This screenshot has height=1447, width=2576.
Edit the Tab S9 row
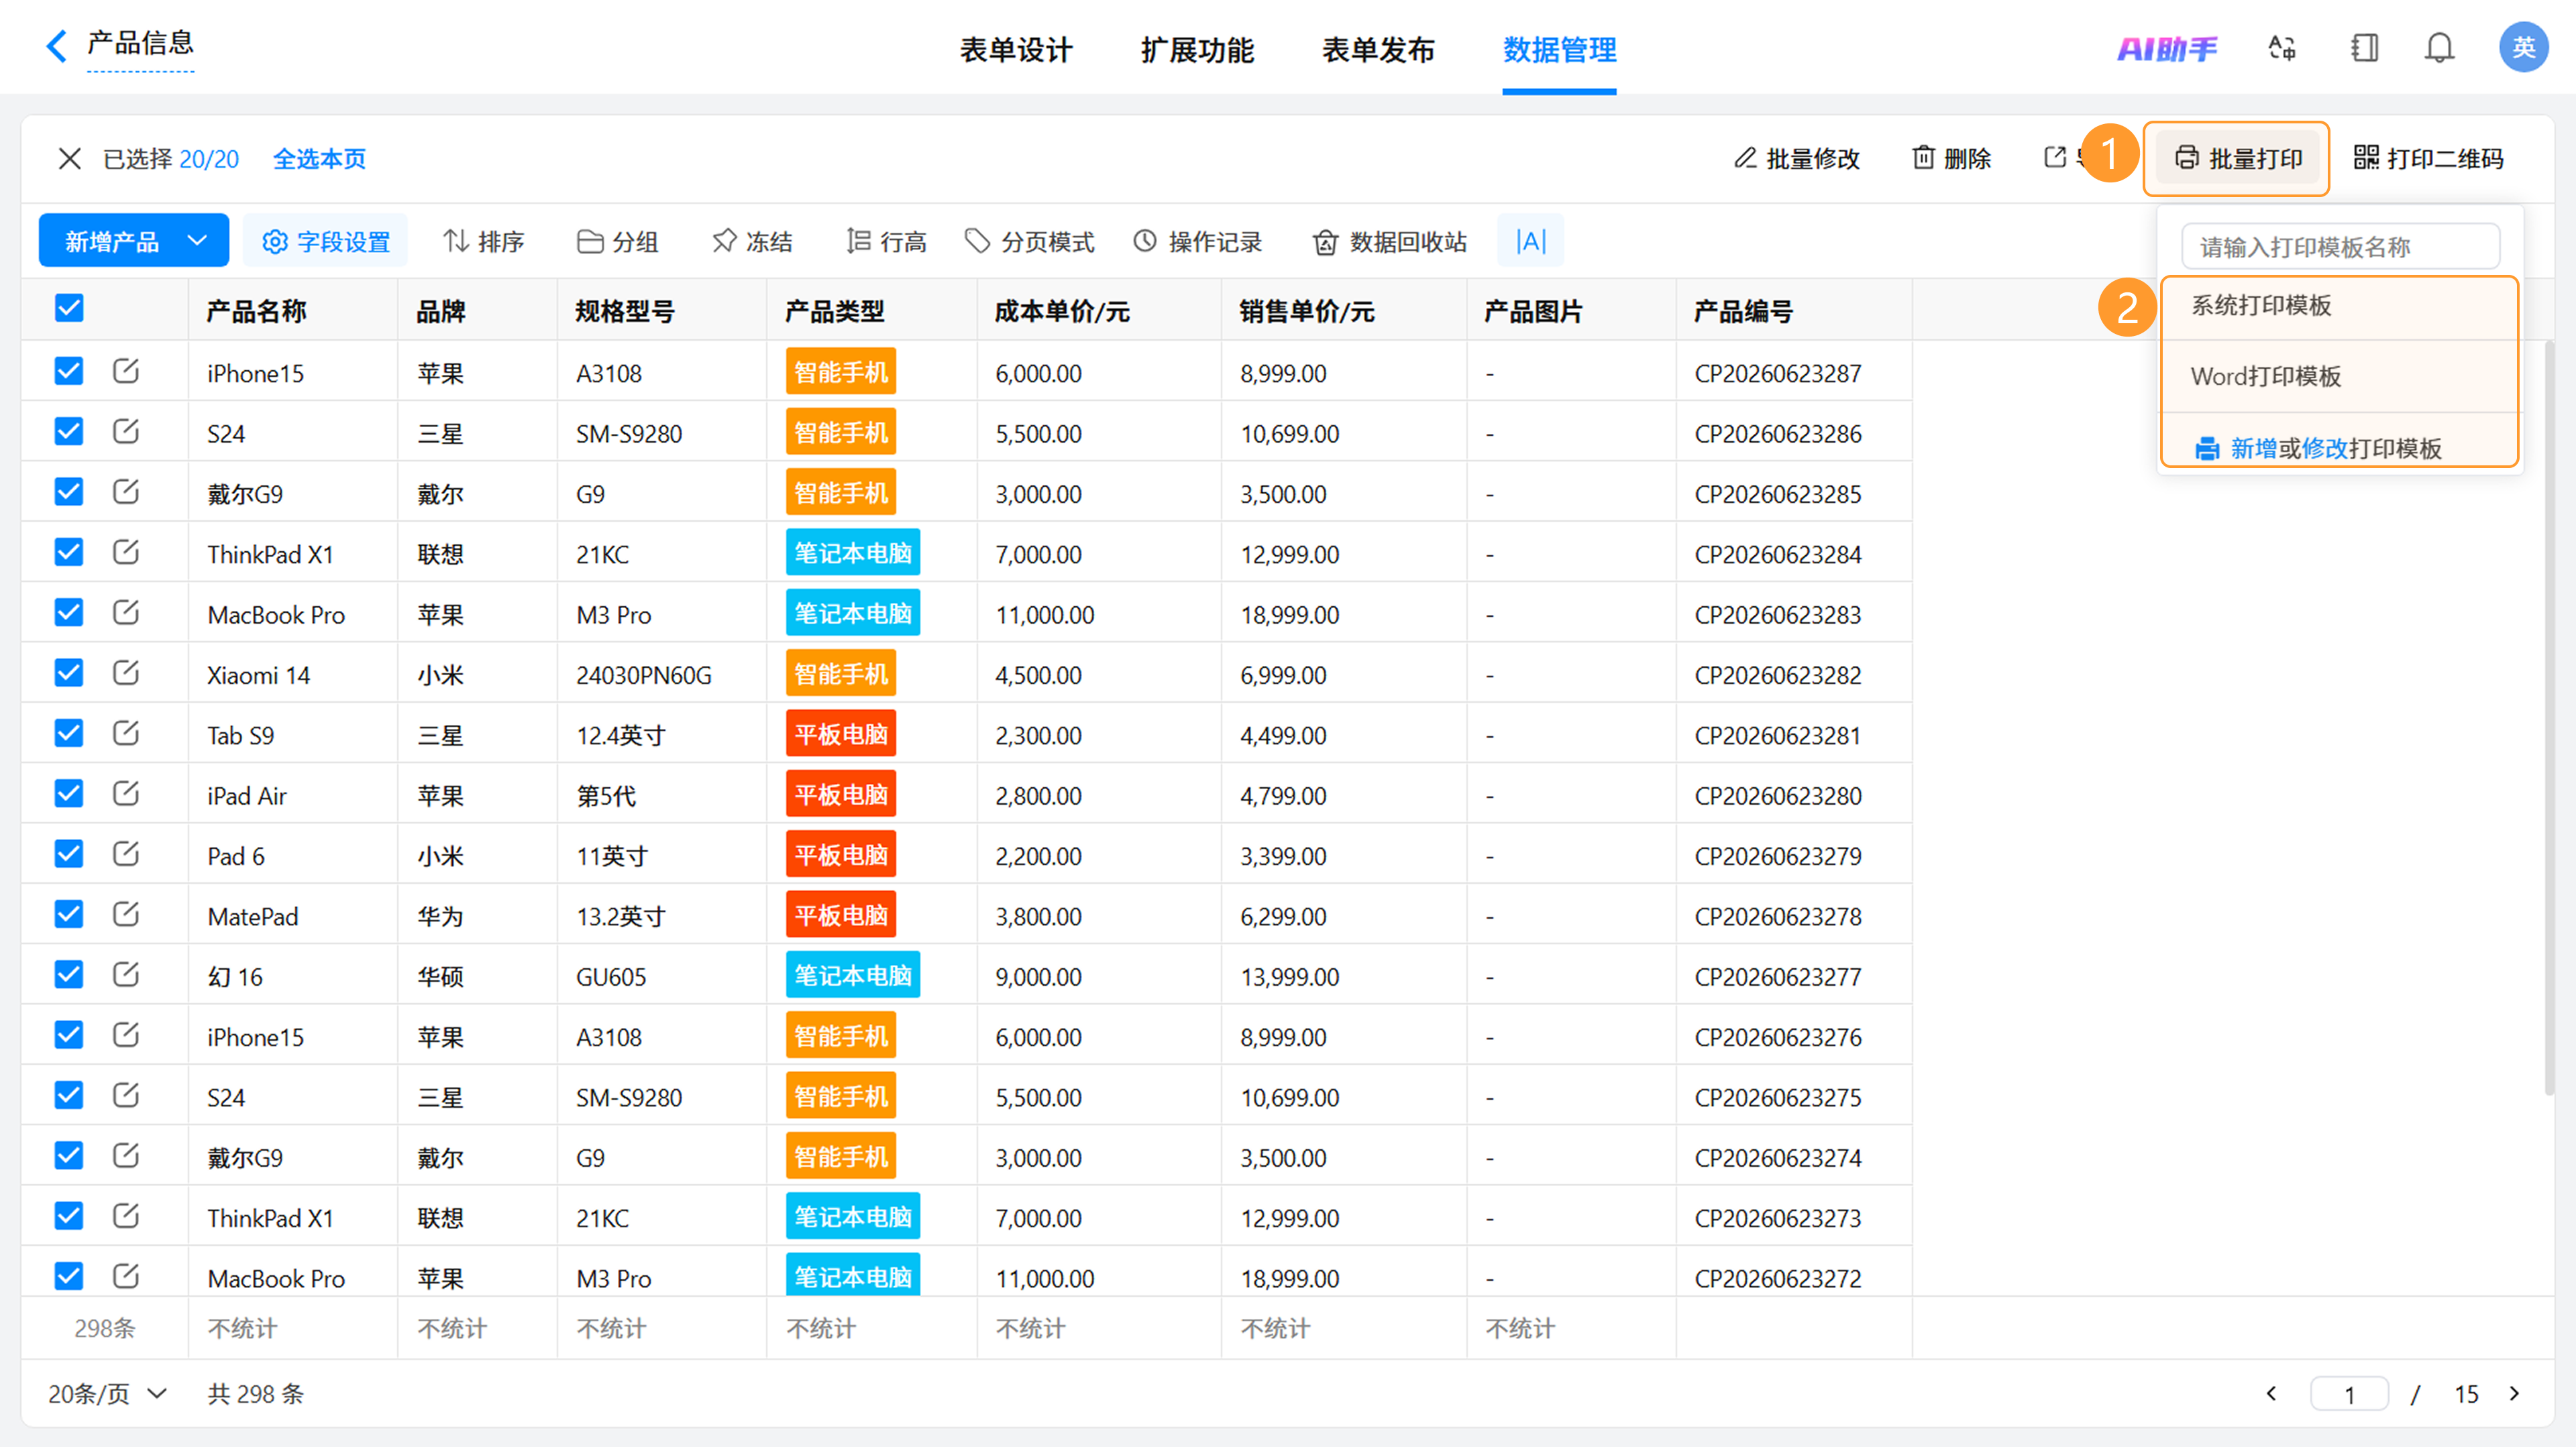click(126, 734)
